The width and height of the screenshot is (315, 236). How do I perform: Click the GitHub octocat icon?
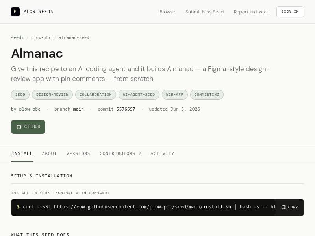pyautogui.click(x=19, y=127)
